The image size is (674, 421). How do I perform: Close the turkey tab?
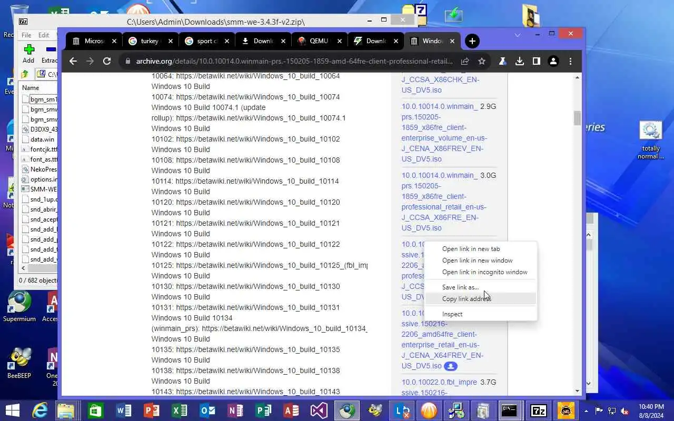point(171,41)
